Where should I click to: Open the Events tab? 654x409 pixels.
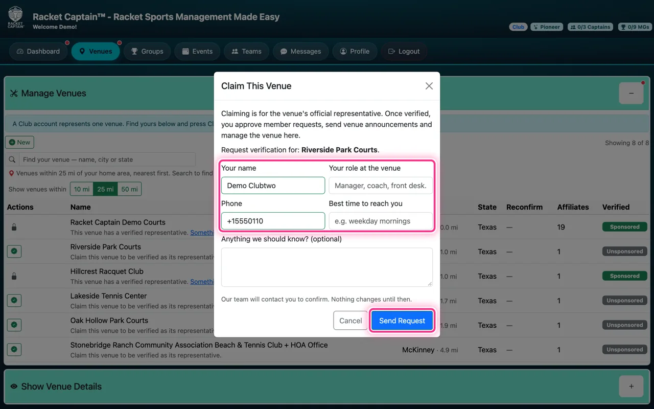point(197,51)
